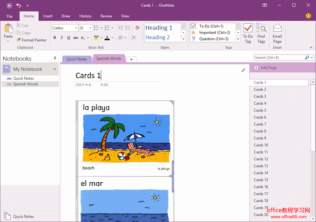
Task: Switch to the Draw ribbon tab
Action: pos(66,16)
